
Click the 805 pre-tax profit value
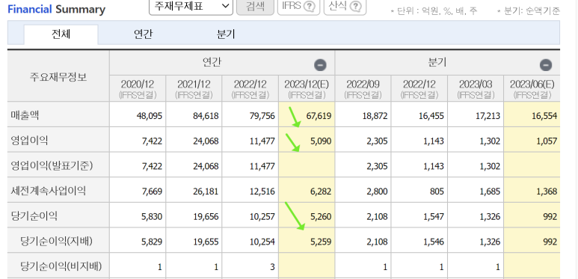[437, 191]
